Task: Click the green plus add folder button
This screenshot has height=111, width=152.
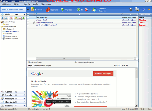Action: click(23, 18)
